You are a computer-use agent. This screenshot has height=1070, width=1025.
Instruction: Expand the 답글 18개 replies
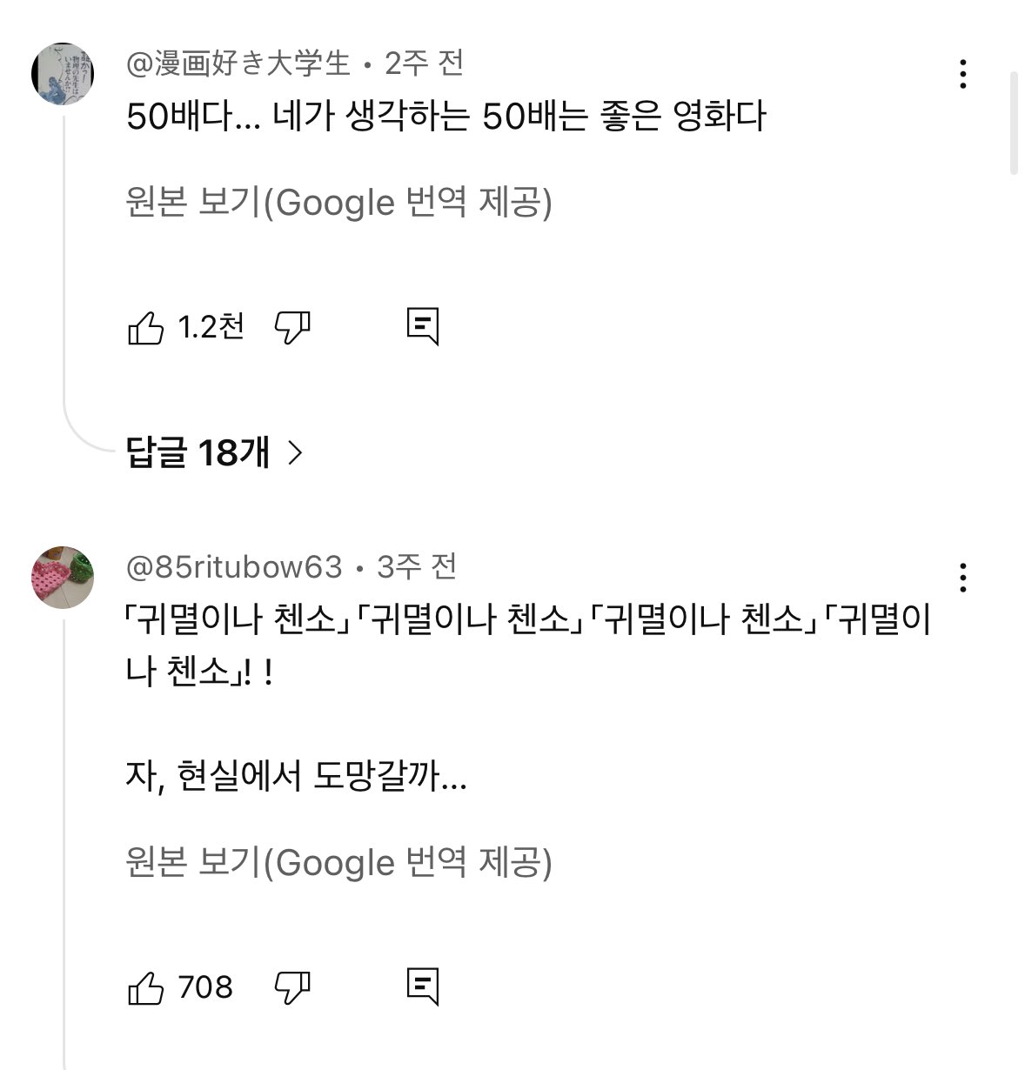198,452
